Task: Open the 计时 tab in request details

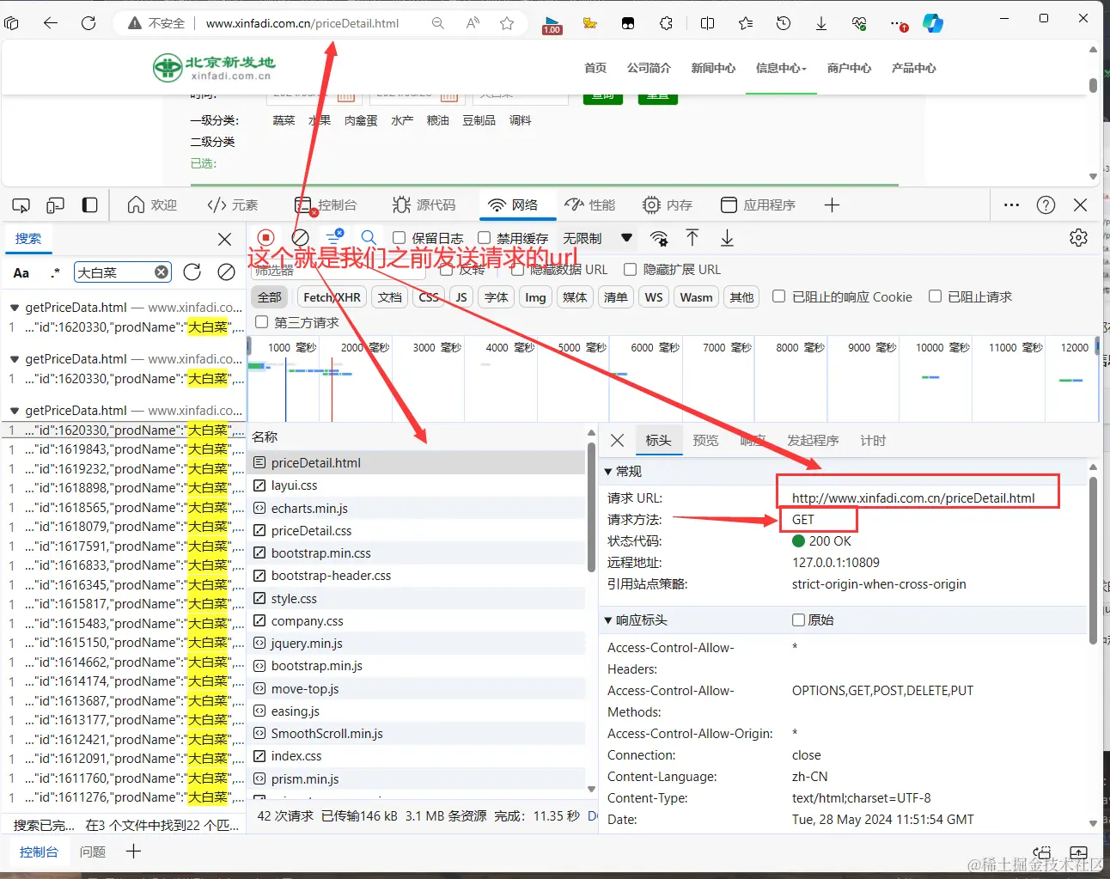Action: (873, 440)
